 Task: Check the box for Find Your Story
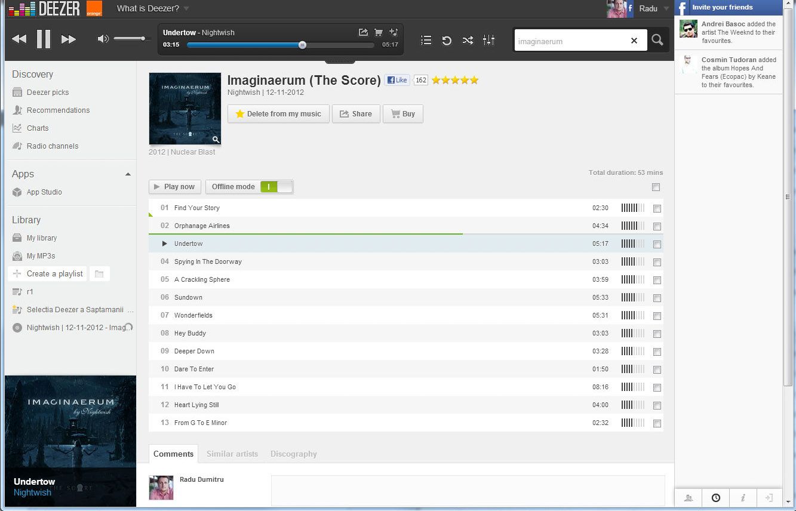657,209
